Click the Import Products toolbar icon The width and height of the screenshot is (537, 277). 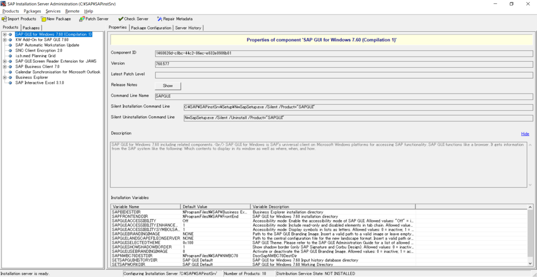click(4, 19)
